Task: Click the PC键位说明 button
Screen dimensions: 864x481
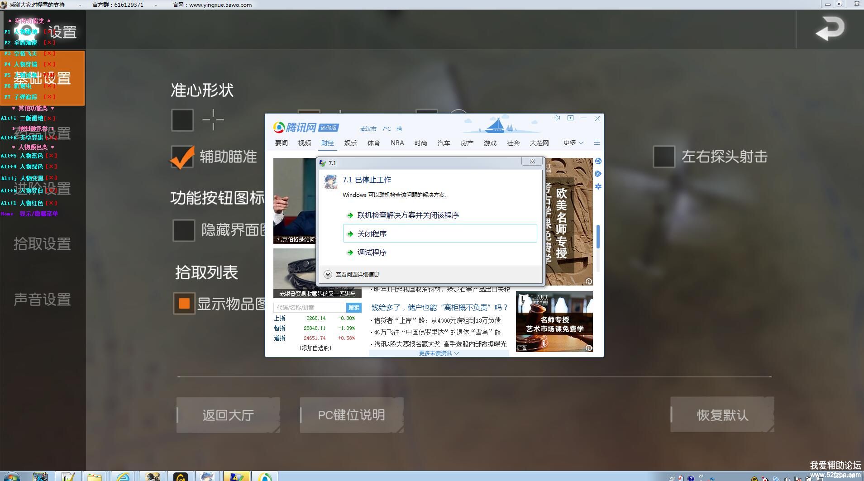Action: pyautogui.click(x=352, y=415)
